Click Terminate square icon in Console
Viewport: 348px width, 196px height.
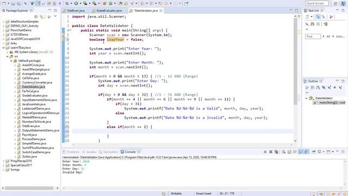point(265,152)
